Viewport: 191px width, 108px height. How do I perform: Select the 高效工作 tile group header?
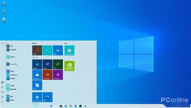35,43
